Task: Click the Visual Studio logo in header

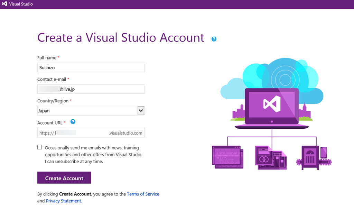Action: [4, 4]
